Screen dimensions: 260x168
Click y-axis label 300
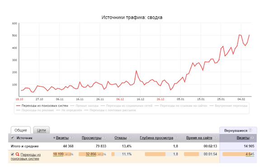(x=14, y=60)
